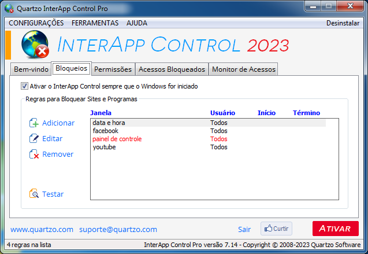Click the Editar pencil icon
This screenshot has height=254, width=368.
pyautogui.click(x=34, y=138)
